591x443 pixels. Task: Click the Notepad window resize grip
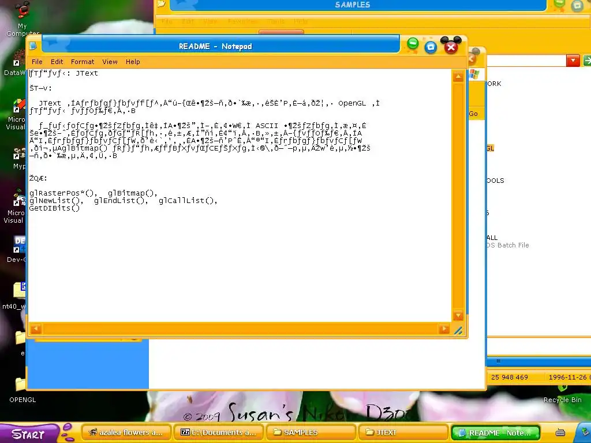pos(458,331)
